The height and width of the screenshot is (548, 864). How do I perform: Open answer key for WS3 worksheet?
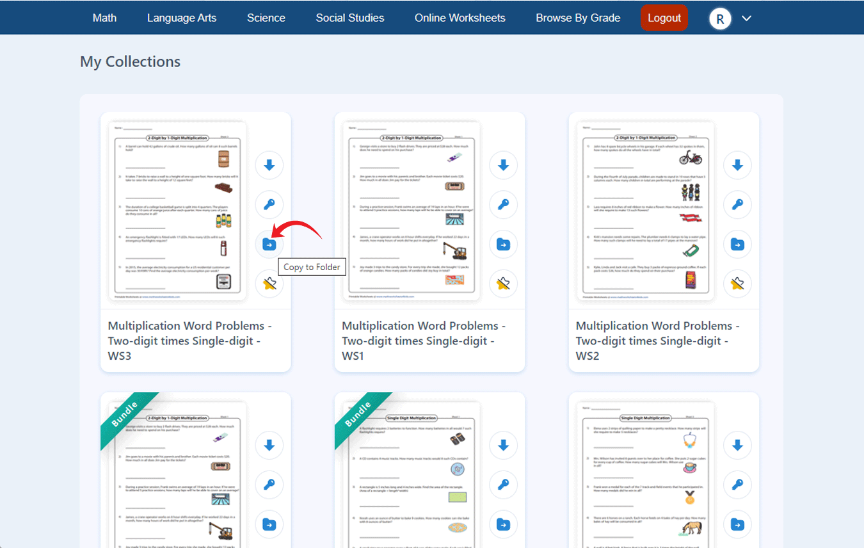[269, 205]
